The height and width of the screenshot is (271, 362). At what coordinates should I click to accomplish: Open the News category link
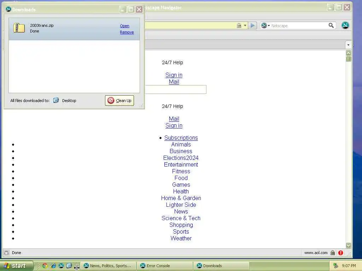pyautogui.click(x=181, y=211)
